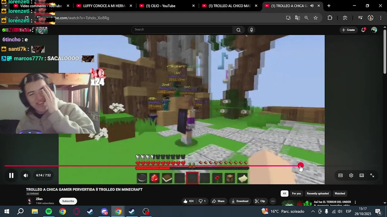Open the more actions three-dot menu
This screenshot has width=387, height=217.
[273, 201]
